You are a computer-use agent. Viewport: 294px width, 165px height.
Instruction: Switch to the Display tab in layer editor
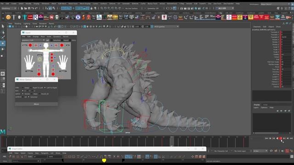(x=257, y=105)
